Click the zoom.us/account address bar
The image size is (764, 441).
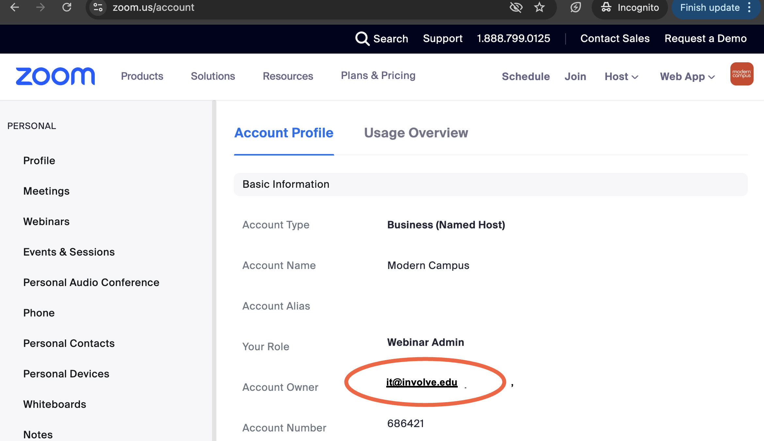pyautogui.click(x=153, y=7)
